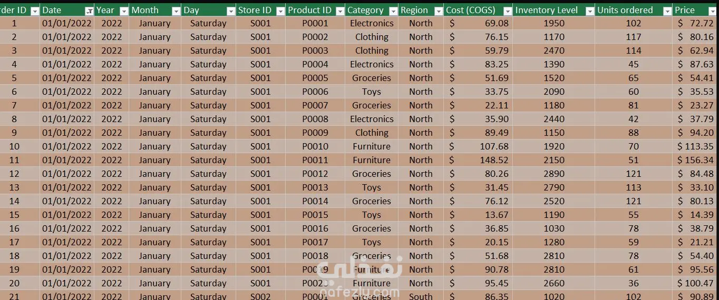
Task: Select units ordered cell 36
Action: point(634,283)
